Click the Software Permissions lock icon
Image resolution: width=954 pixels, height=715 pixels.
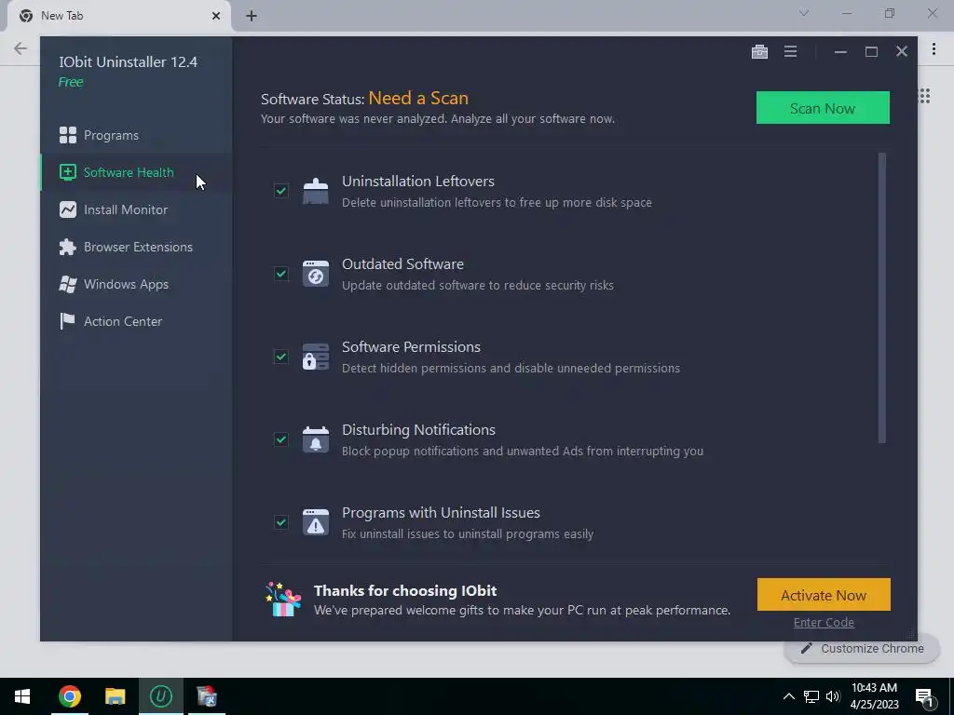(x=316, y=357)
